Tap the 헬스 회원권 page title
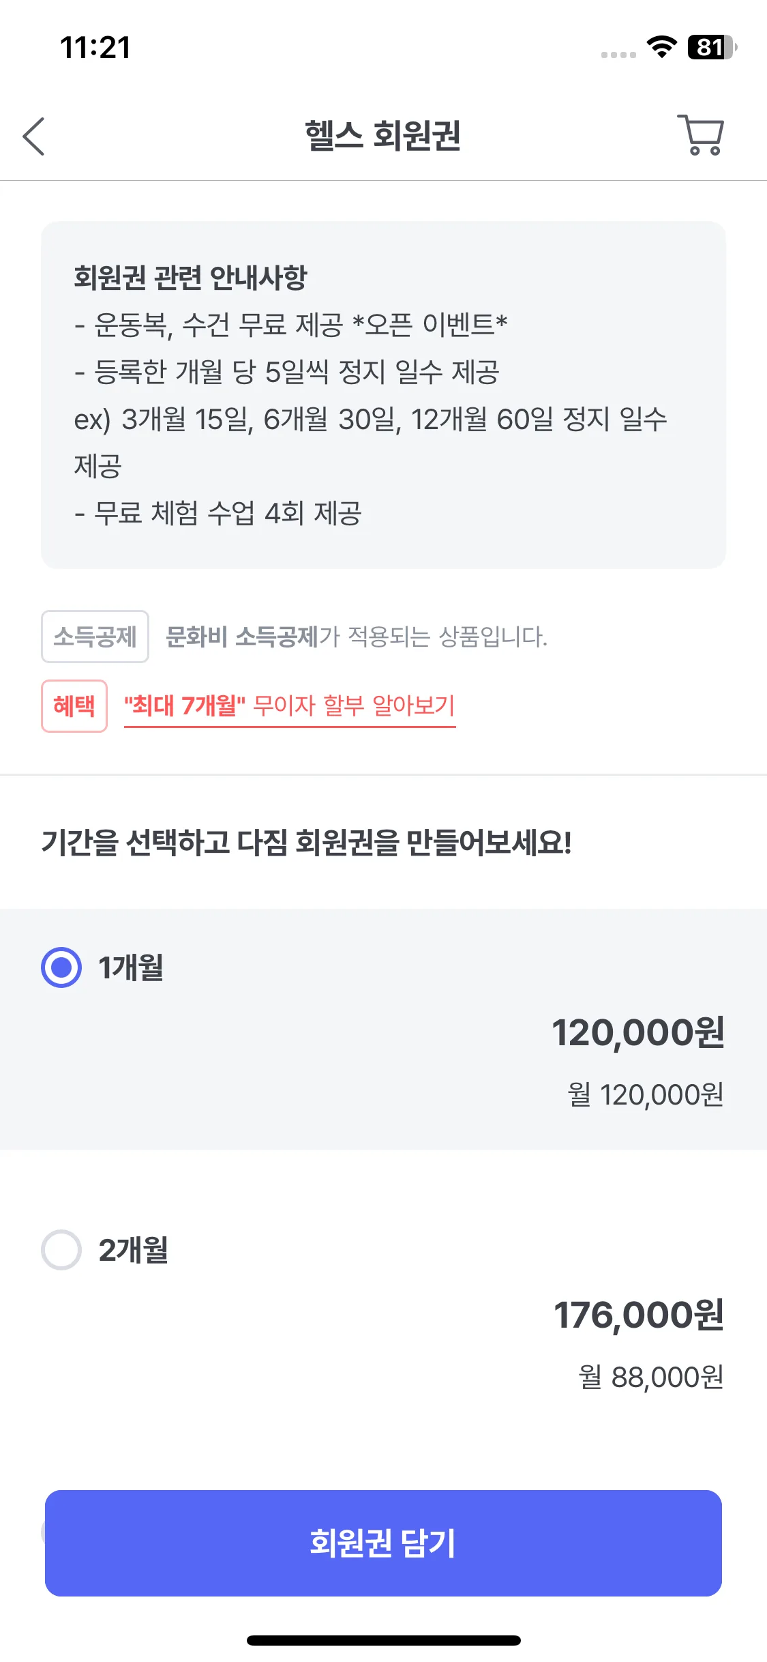 (x=383, y=135)
